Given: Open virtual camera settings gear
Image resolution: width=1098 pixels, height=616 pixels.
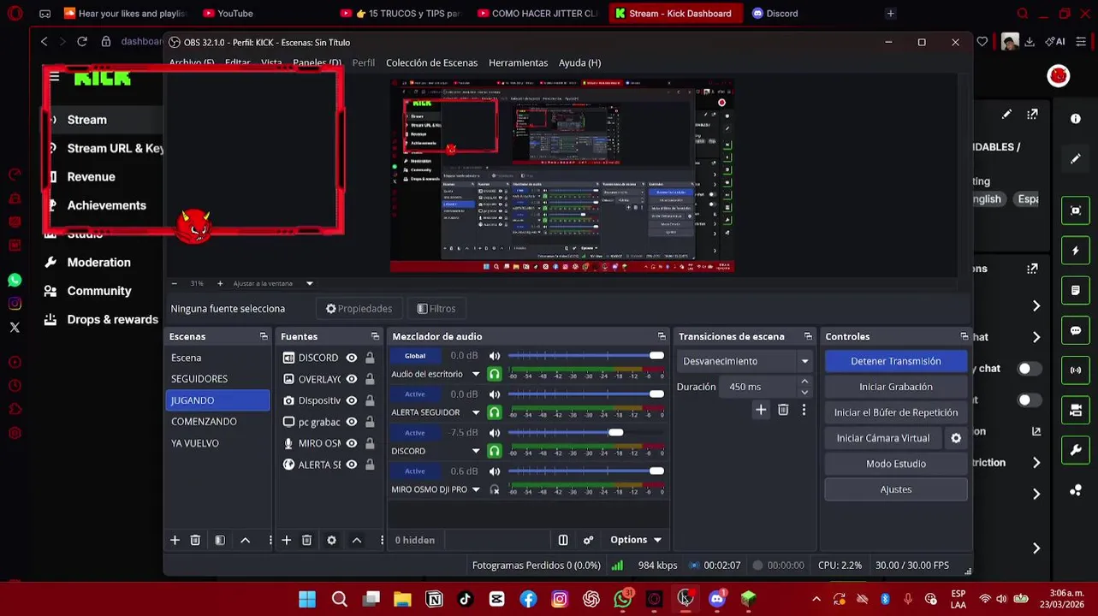Looking at the screenshot, I should point(956,438).
